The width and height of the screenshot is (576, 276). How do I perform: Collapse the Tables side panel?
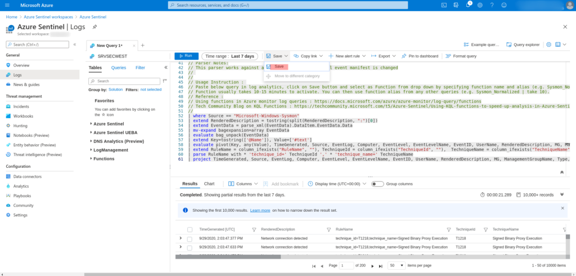tap(166, 68)
